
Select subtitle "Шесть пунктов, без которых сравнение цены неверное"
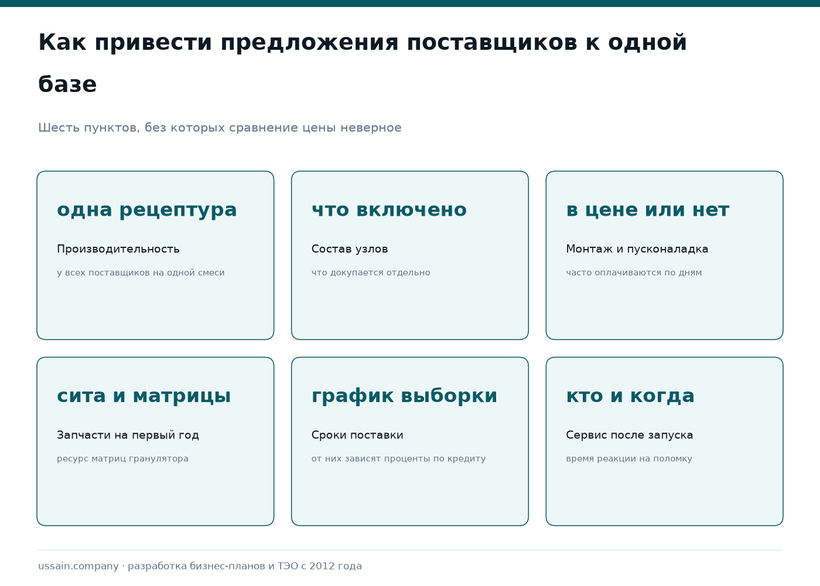pyautogui.click(x=220, y=128)
